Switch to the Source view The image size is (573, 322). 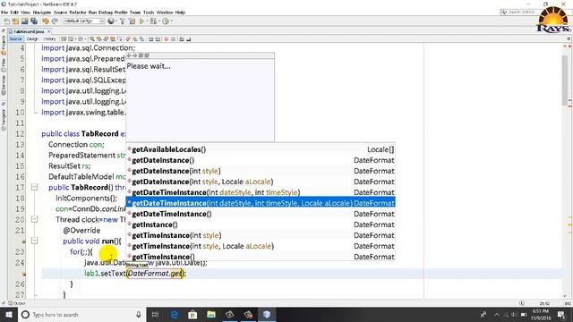click(x=16, y=39)
